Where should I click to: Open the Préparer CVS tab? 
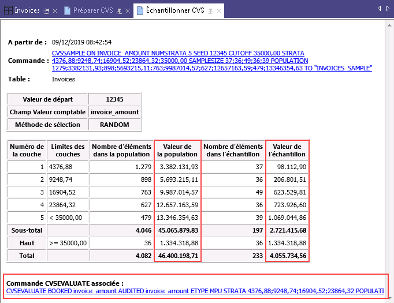coord(93,10)
